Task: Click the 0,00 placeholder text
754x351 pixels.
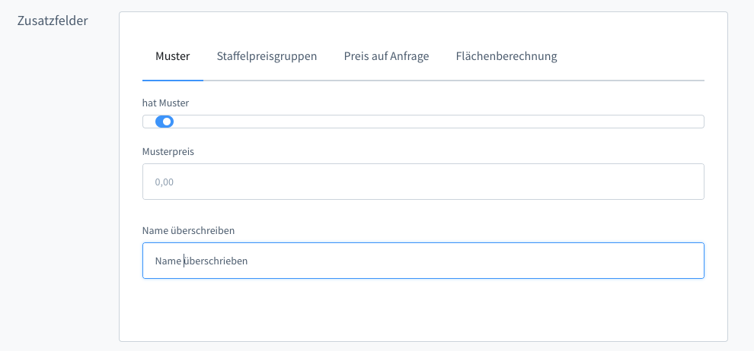Action: point(165,182)
